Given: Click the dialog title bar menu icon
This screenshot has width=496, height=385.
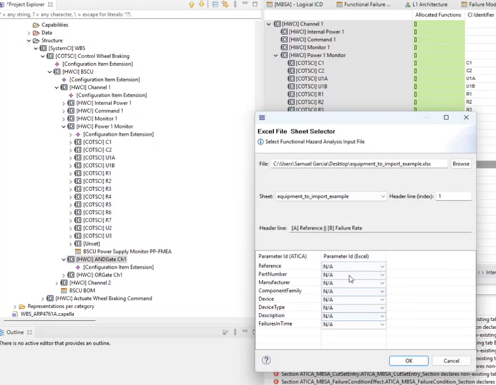Looking at the screenshot, I should tap(262, 118).
